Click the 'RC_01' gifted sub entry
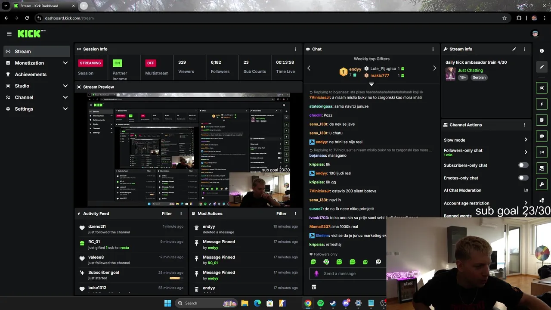551x310 pixels. [131, 245]
